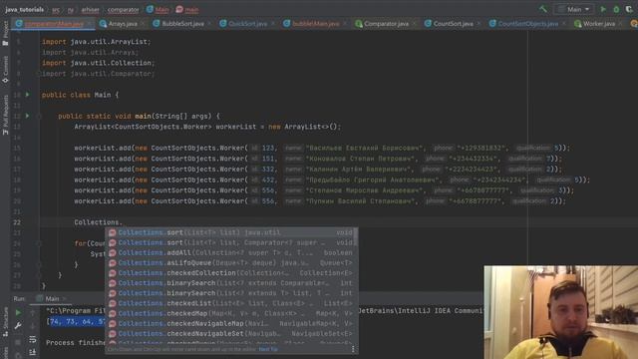Click the java_tutorials breadcrumb
The height and width of the screenshot is (359, 638).
[x=24, y=9]
